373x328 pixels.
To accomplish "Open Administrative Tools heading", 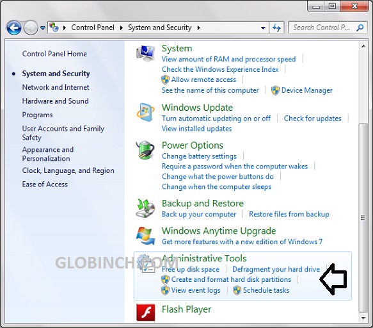I will (204, 258).
